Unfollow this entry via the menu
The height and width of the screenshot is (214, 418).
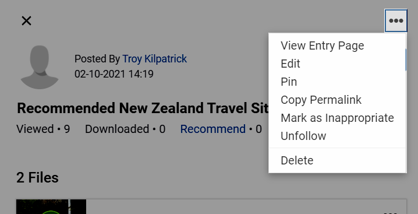[x=337, y=136]
